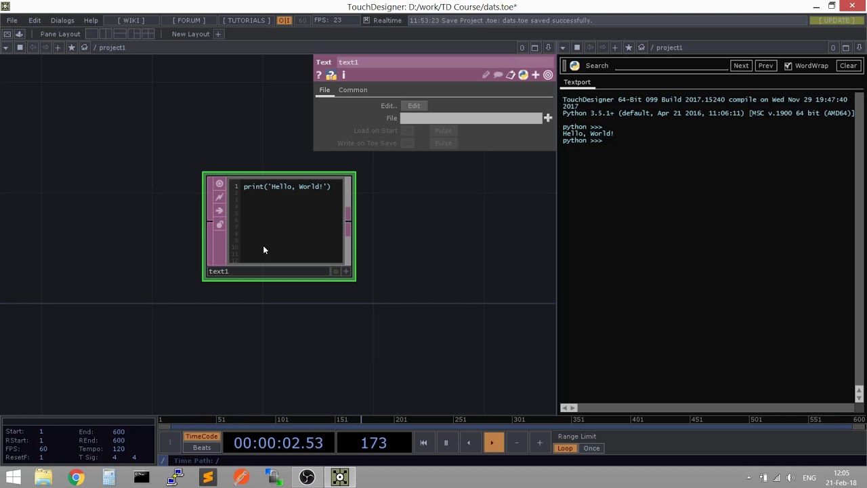The width and height of the screenshot is (867, 488).
Task: Open Python class icon in parameters
Action: pyautogui.click(x=523, y=75)
